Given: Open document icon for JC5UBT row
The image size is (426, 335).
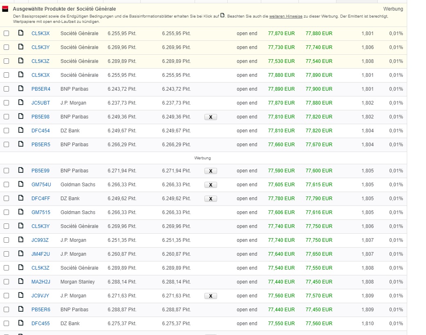Looking at the screenshot, I should (21, 103).
